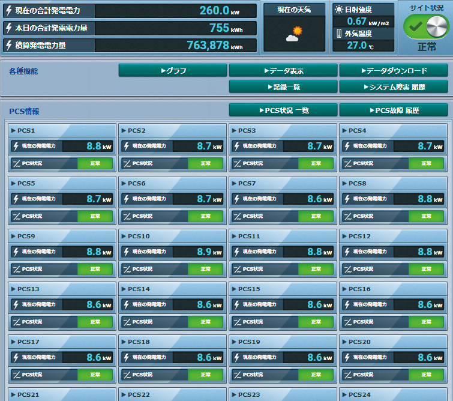
Task: Click PCS5 power lightning icon
Action: tap(16, 199)
